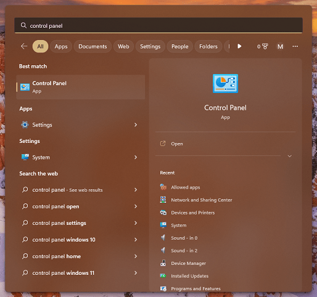Open Programs and Features from Recent

click(x=196, y=288)
